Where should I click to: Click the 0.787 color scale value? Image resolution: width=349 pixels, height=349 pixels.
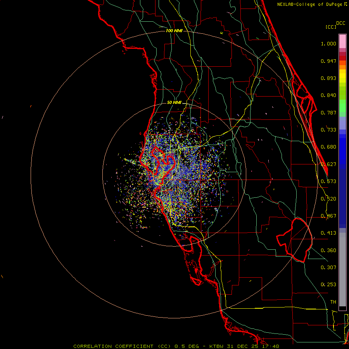tap(328, 112)
